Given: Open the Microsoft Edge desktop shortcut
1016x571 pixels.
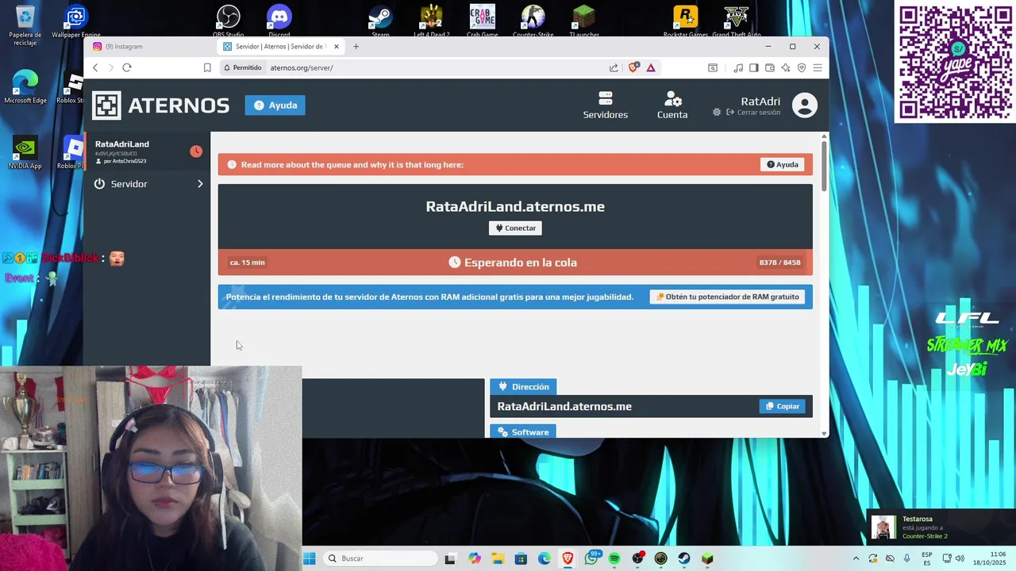Looking at the screenshot, I should tap(25, 87).
